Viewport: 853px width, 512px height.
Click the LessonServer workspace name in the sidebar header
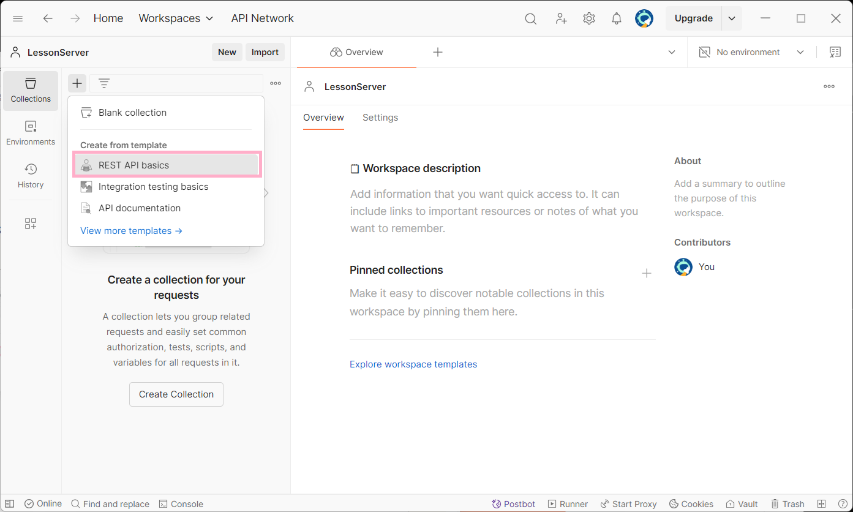click(x=58, y=53)
